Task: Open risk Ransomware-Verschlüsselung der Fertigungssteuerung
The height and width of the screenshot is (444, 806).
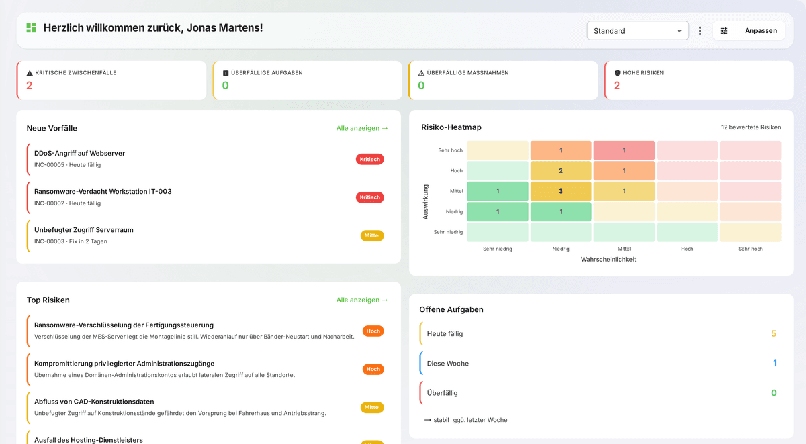Action: tap(208, 331)
